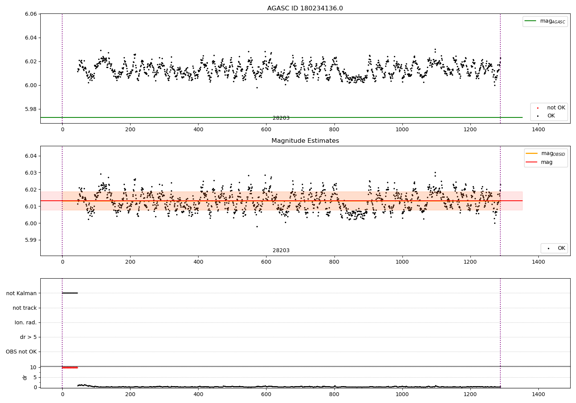576x403 pixels.
Task: Click the green mag AGASC legend entry
Action: click(545, 21)
